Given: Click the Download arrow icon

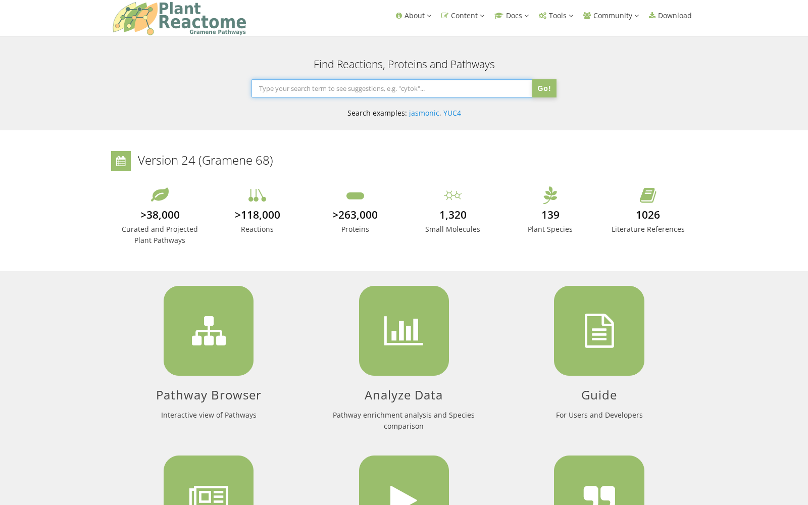Looking at the screenshot, I should pos(652,16).
